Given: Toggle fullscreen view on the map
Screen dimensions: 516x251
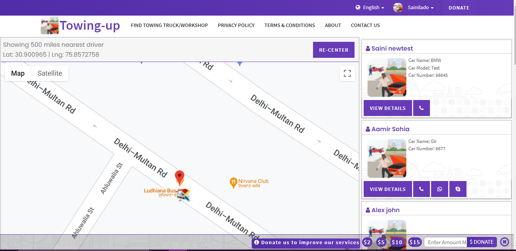Looking at the screenshot, I should [347, 73].
